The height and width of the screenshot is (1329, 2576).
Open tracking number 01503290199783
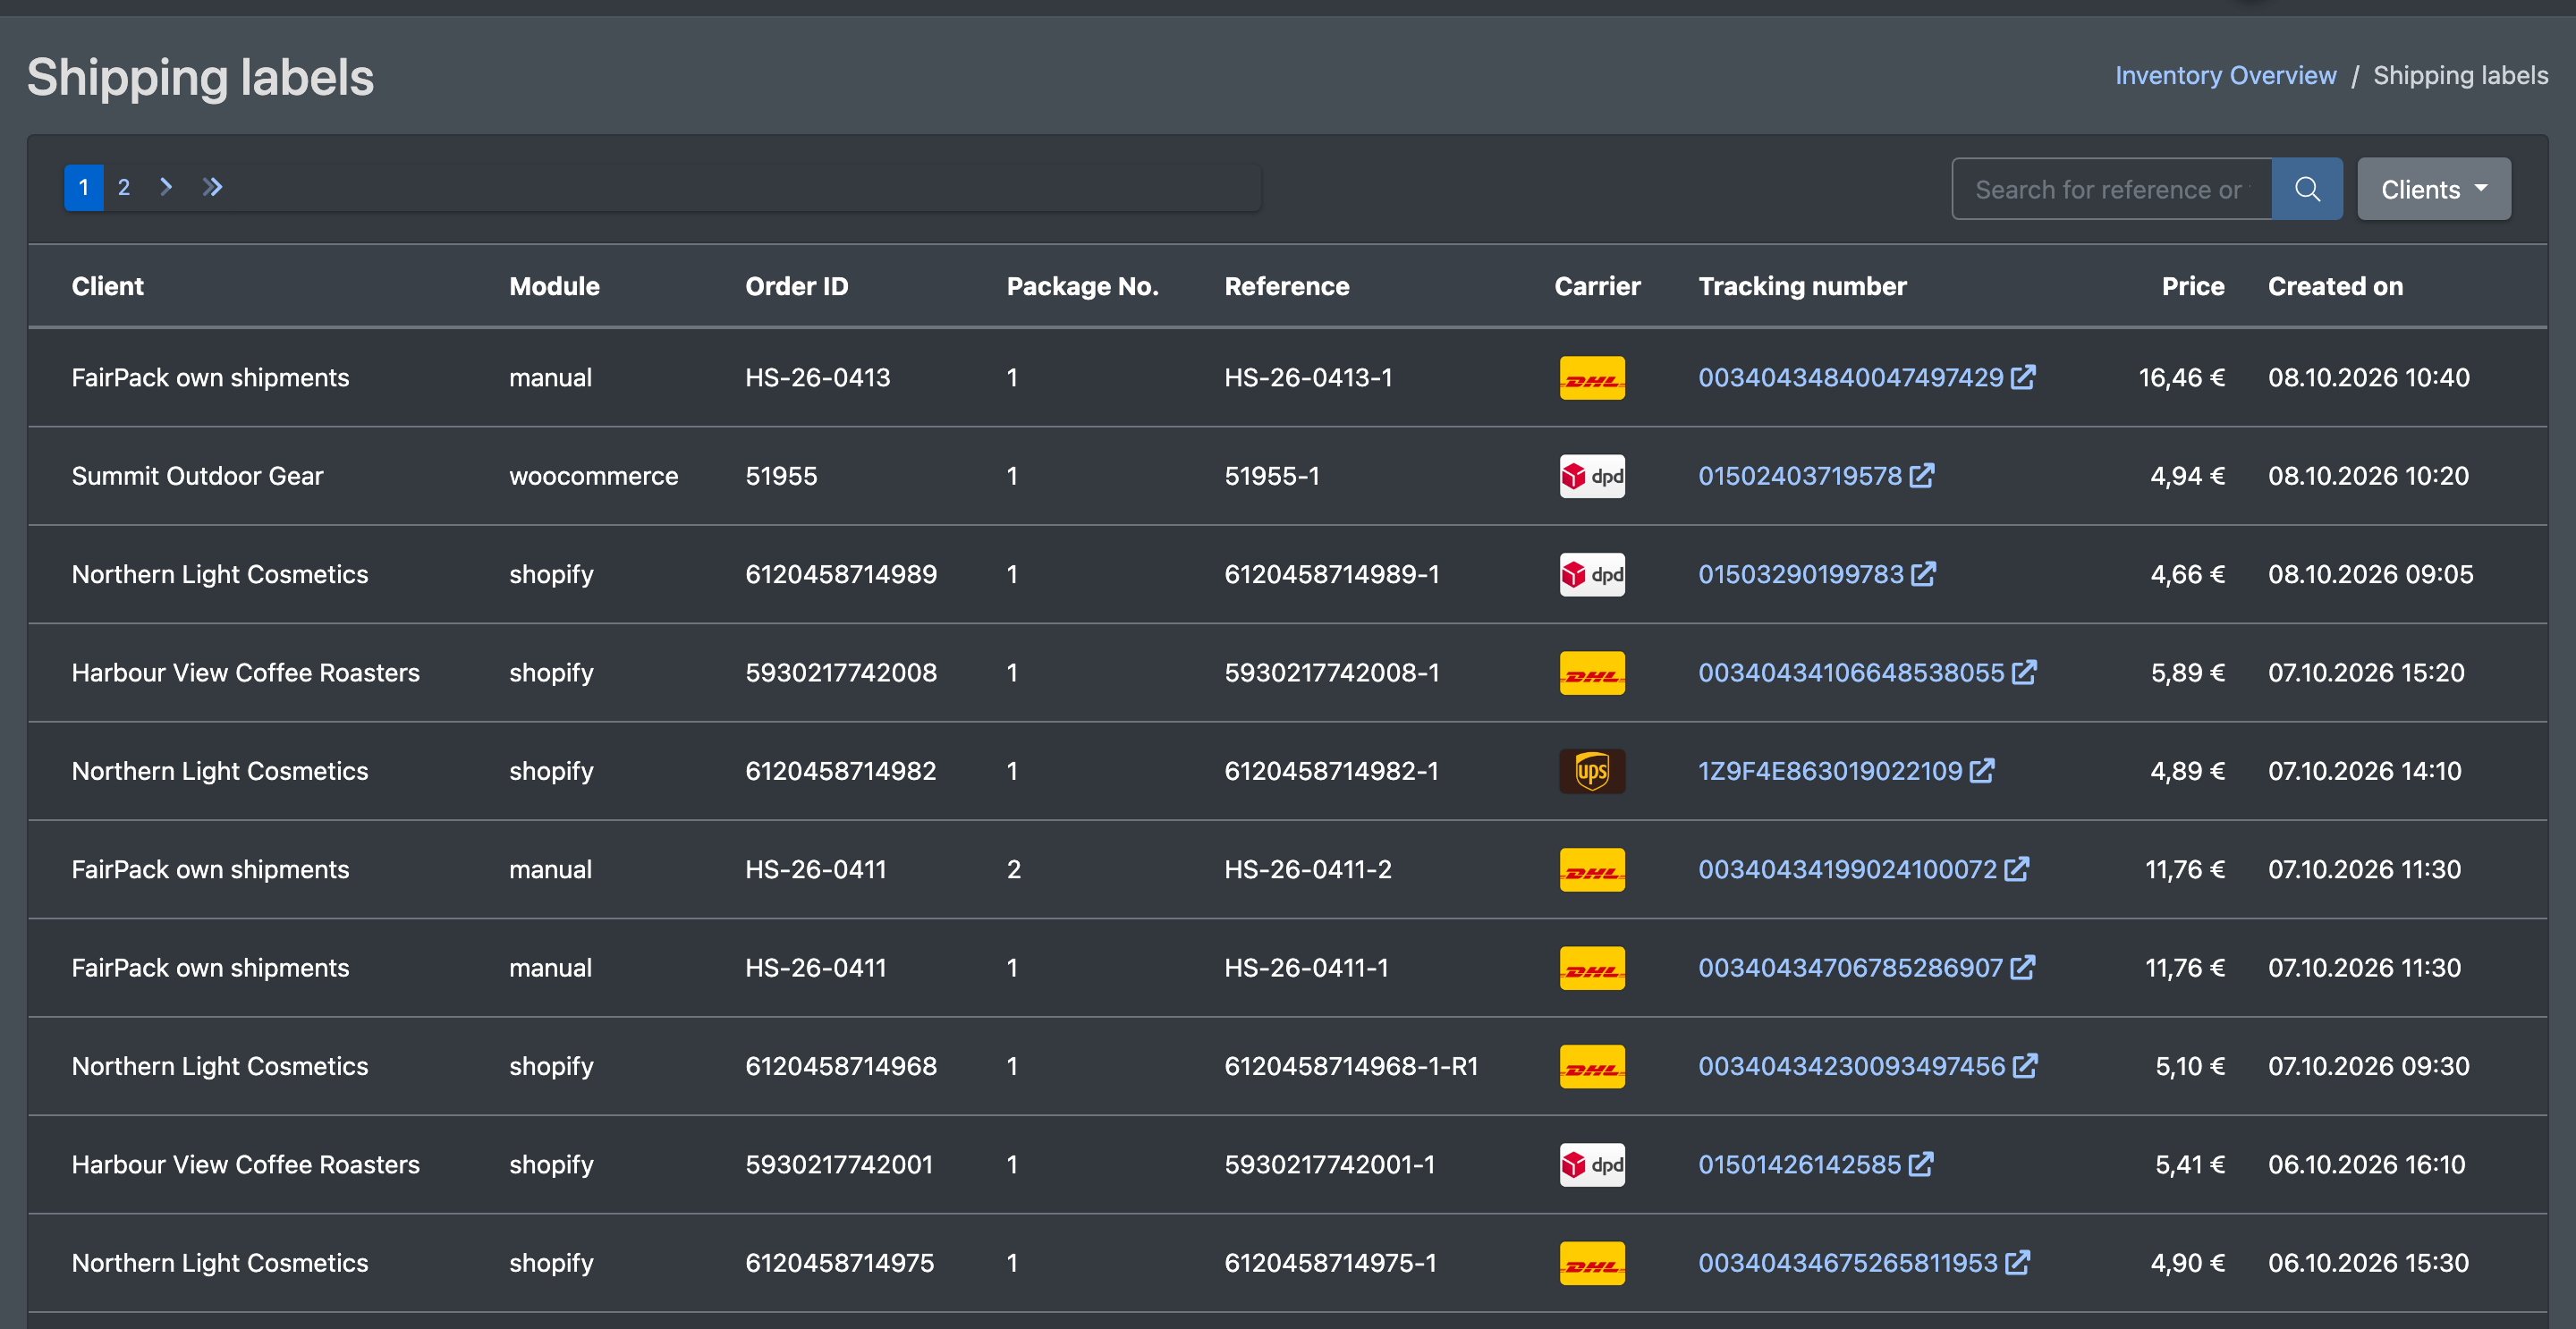pos(1800,574)
